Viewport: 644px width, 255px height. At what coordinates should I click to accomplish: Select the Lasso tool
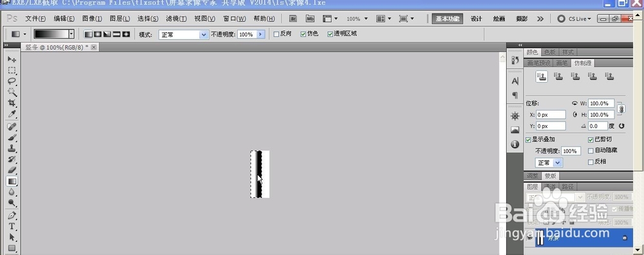(12, 81)
